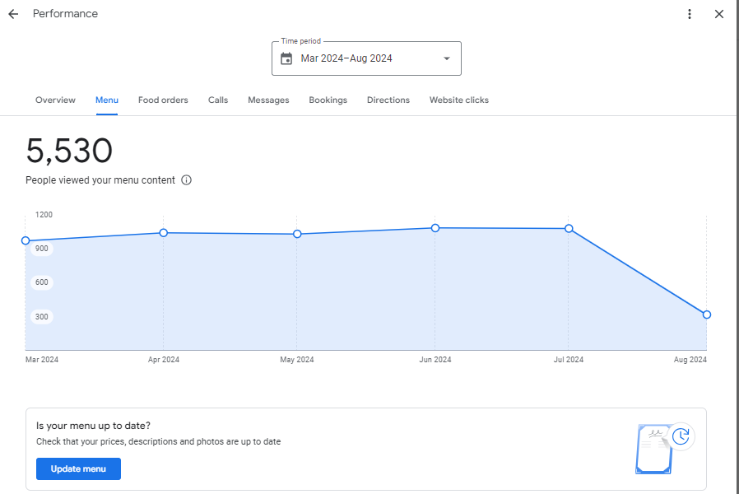The width and height of the screenshot is (739, 494).
Task: Click the menu clock illustration icon
Action: (665, 448)
